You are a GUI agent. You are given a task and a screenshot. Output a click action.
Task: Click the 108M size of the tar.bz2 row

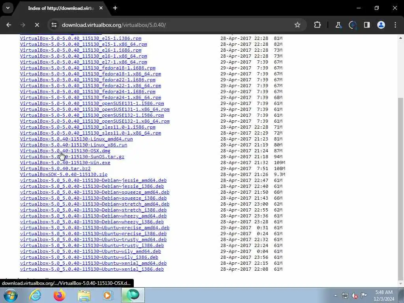coord(280,168)
